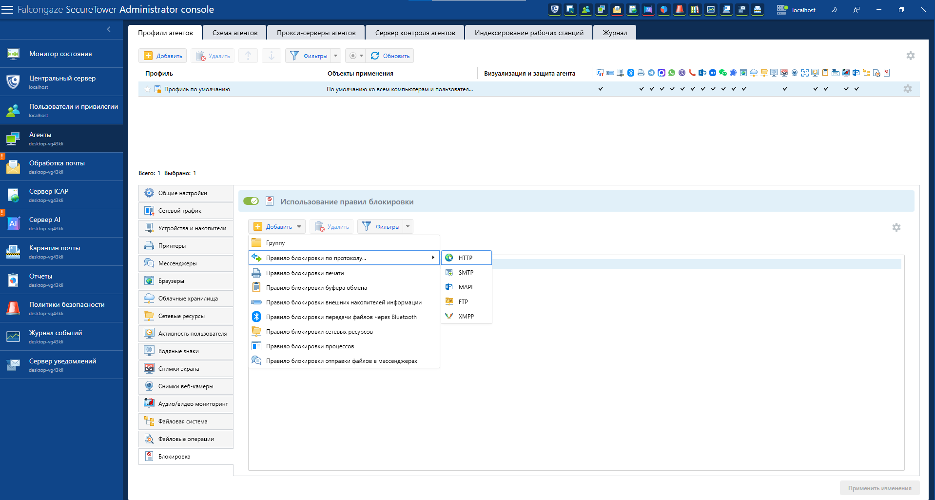Open the Журнал tab

pyautogui.click(x=615, y=33)
